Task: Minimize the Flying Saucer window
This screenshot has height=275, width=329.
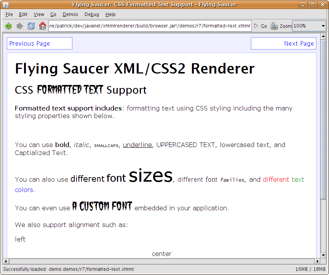Action: [303, 5]
